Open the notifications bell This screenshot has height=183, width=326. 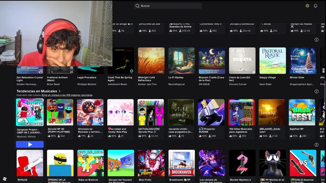click(x=316, y=6)
